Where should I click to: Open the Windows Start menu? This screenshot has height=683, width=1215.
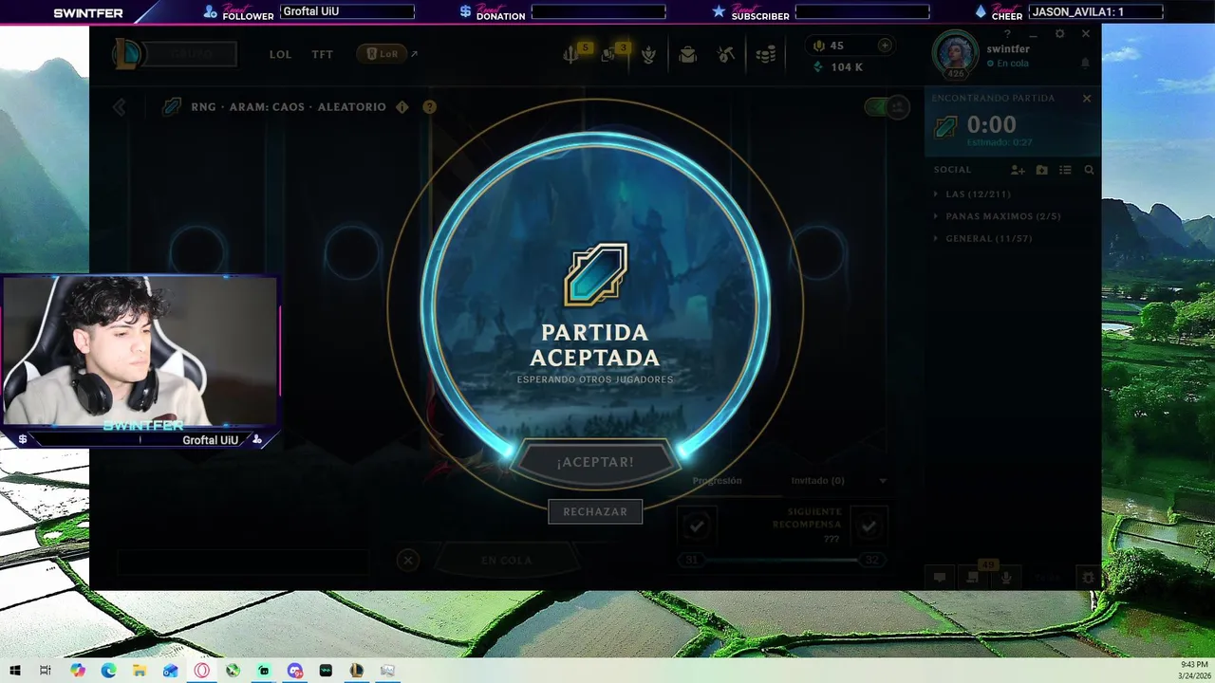[15, 670]
